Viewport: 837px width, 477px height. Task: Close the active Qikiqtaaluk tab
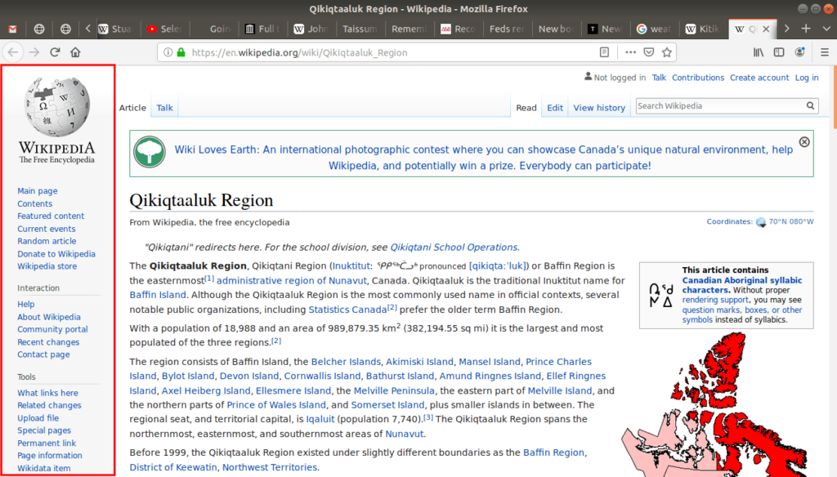(x=766, y=29)
